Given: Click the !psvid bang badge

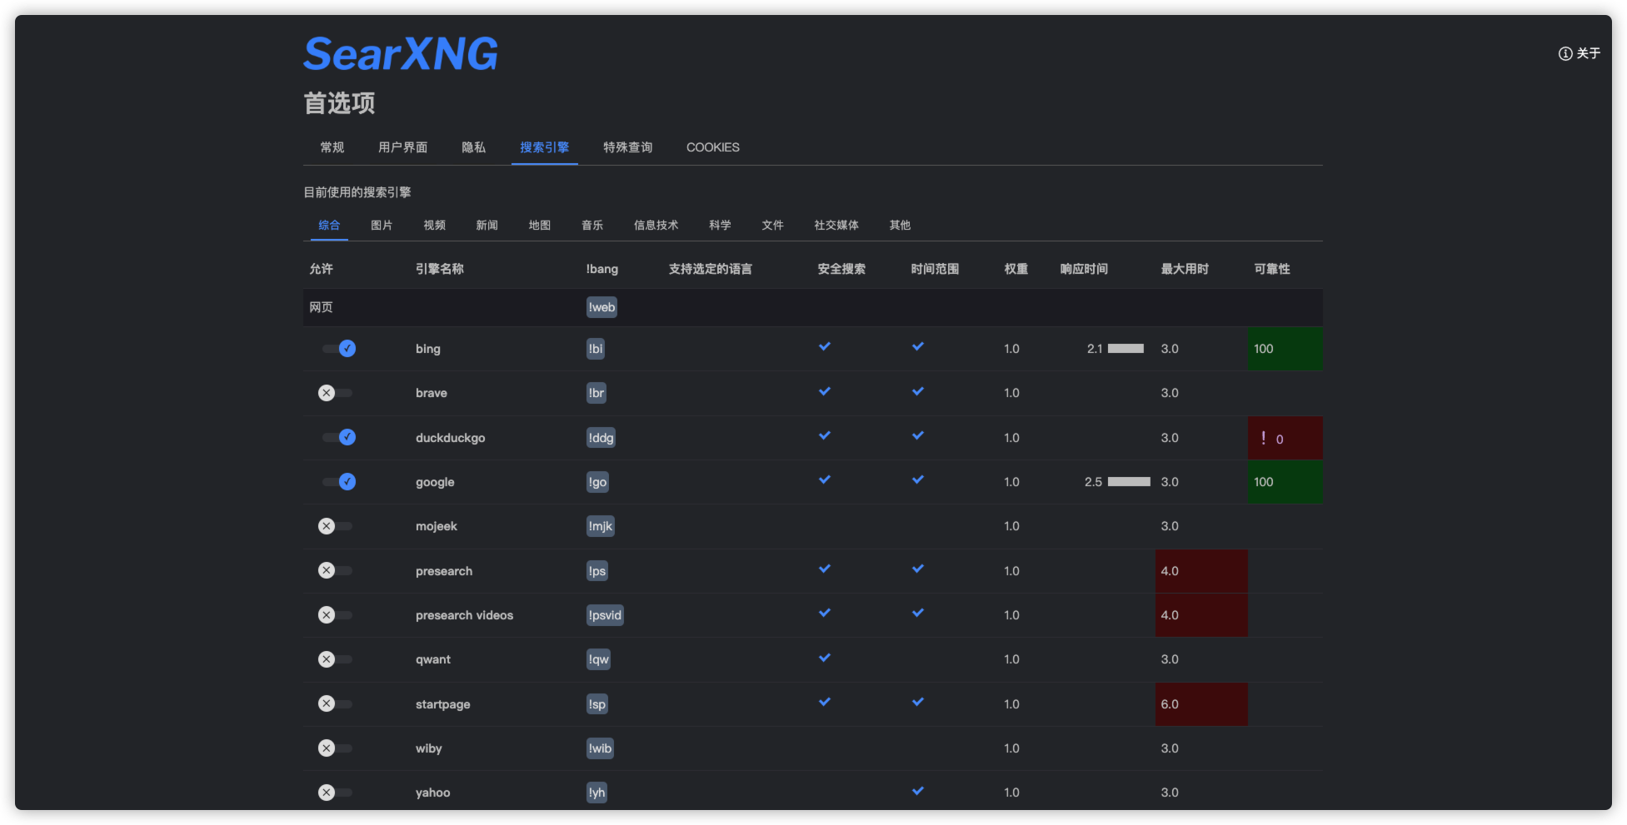Looking at the screenshot, I should click(605, 615).
